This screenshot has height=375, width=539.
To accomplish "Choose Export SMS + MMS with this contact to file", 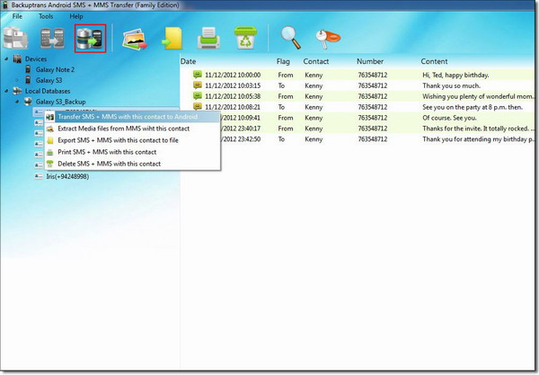I will [x=133, y=140].
